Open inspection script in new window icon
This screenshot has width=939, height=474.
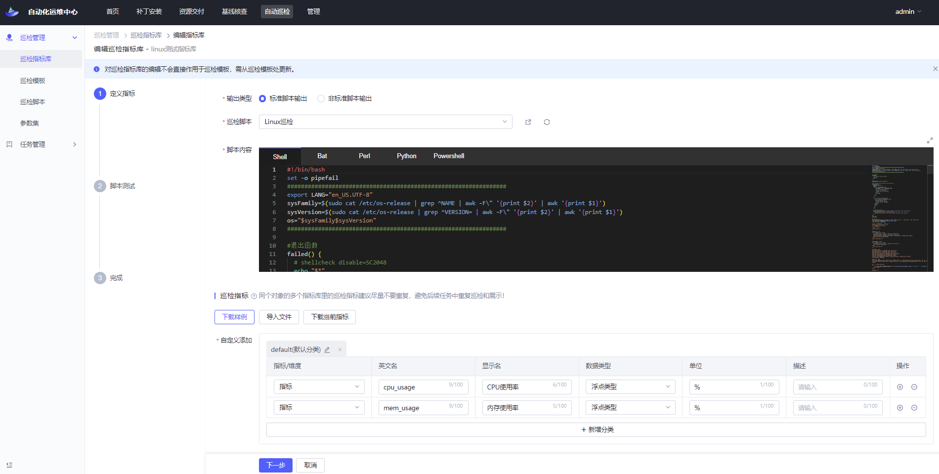point(528,122)
